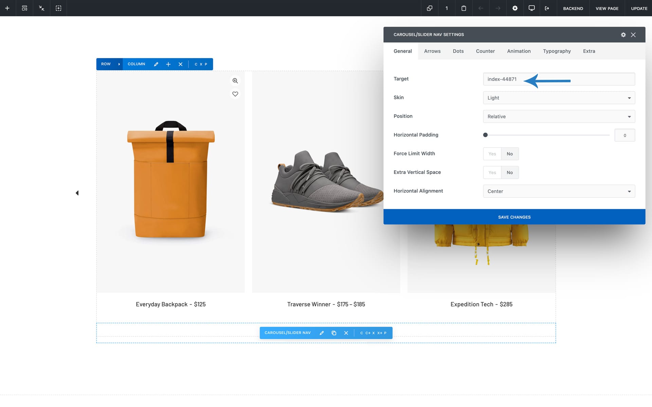
Task: Open the Skin dropdown
Action: click(x=559, y=98)
